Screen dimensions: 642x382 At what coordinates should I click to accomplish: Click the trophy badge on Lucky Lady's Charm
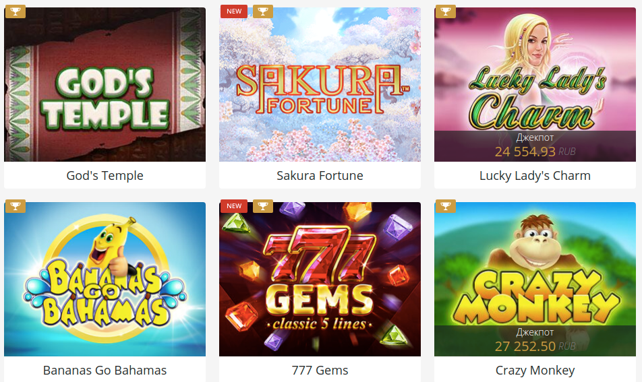click(x=446, y=11)
